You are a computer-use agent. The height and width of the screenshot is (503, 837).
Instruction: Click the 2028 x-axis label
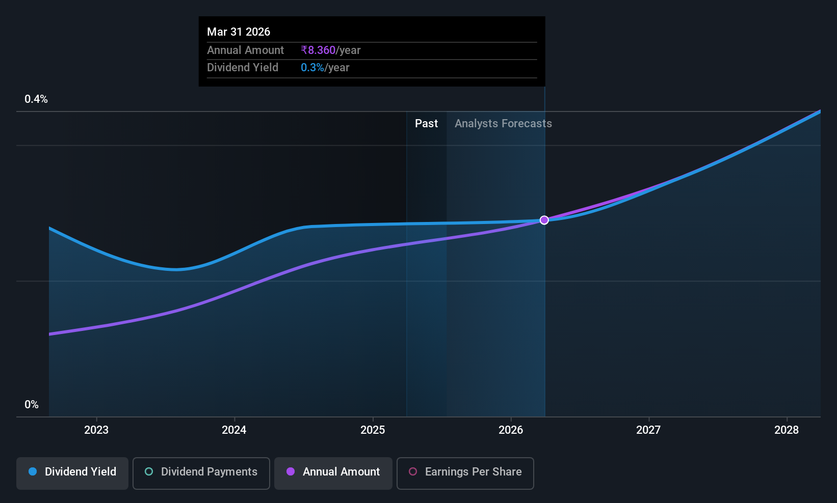click(787, 430)
